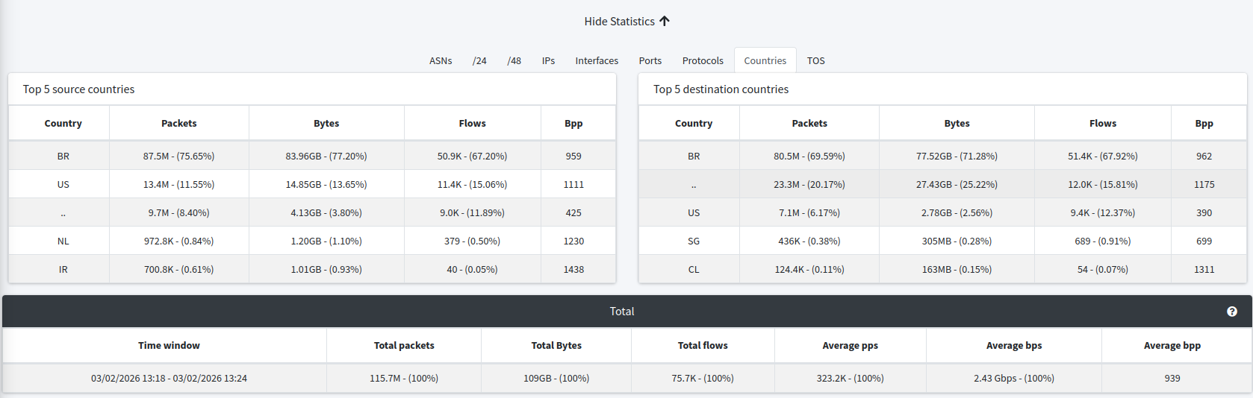Select source bytes value 83.96GB - (77.20%)

(x=326, y=156)
